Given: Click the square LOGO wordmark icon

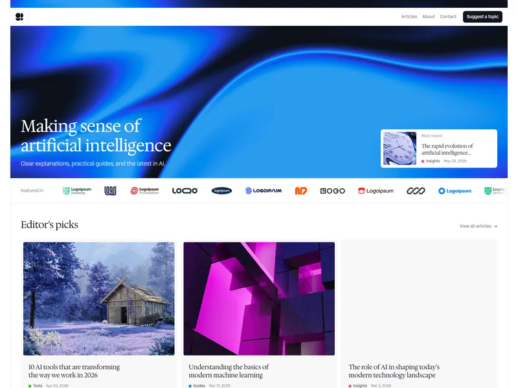Looking at the screenshot, I should [x=332, y=191].
